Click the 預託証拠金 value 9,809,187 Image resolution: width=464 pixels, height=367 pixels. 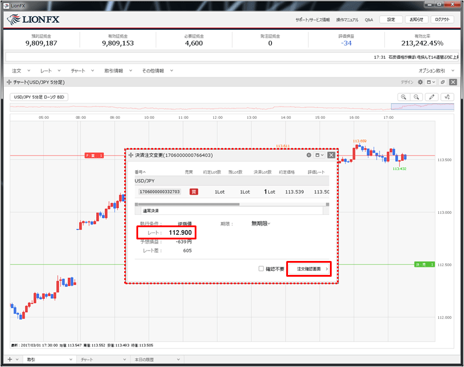pyautogui.click(x=41, y=43)
